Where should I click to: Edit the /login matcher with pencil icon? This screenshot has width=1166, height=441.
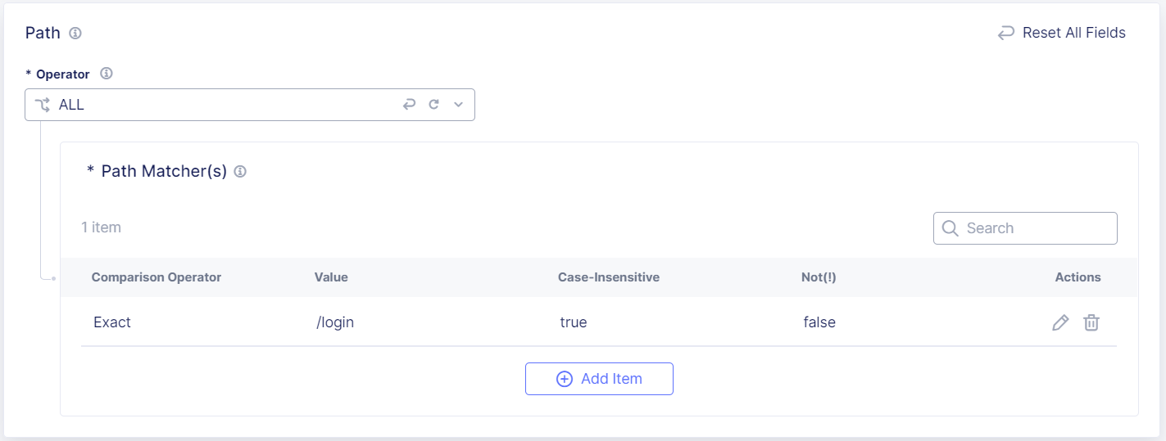pyautogui.click(x=1060, y=322)
